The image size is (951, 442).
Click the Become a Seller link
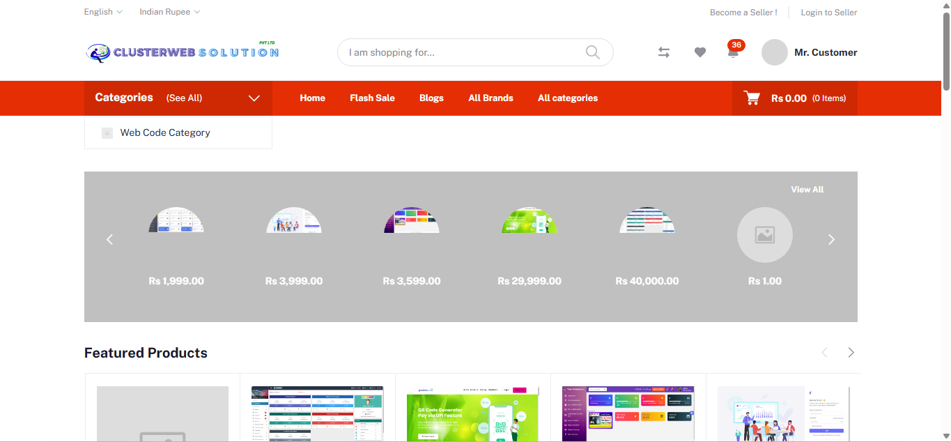[743, 13]
